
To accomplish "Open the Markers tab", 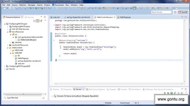I will point(55,89).
